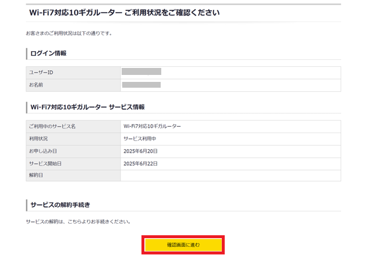Click the masked ユーザーID value

[x=141, y=72]
